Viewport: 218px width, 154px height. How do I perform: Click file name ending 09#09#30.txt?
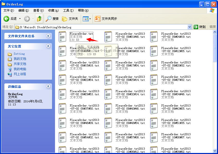click(x=130, y=50)
